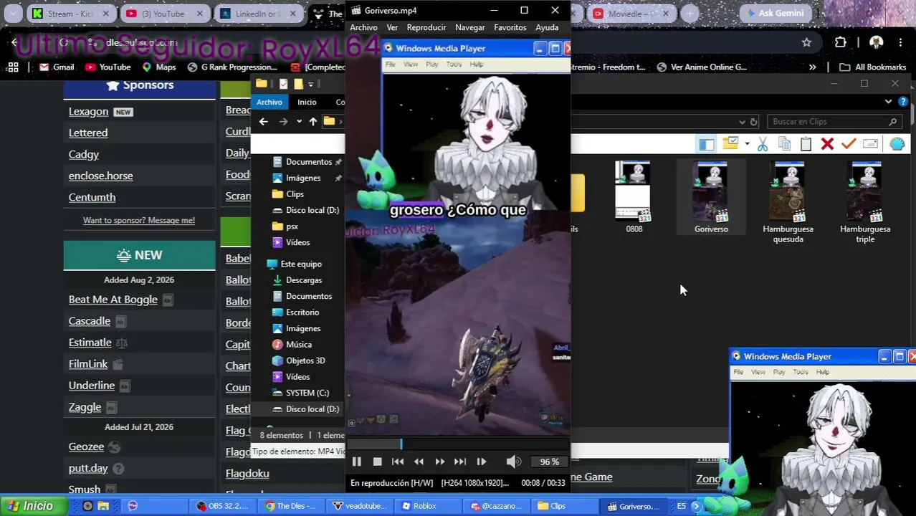Click the Paste clipboard icon

click(x=806, y=144)
